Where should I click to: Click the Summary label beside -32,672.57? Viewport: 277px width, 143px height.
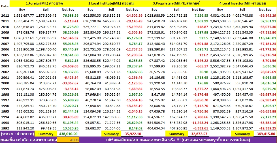coord(177,134)
